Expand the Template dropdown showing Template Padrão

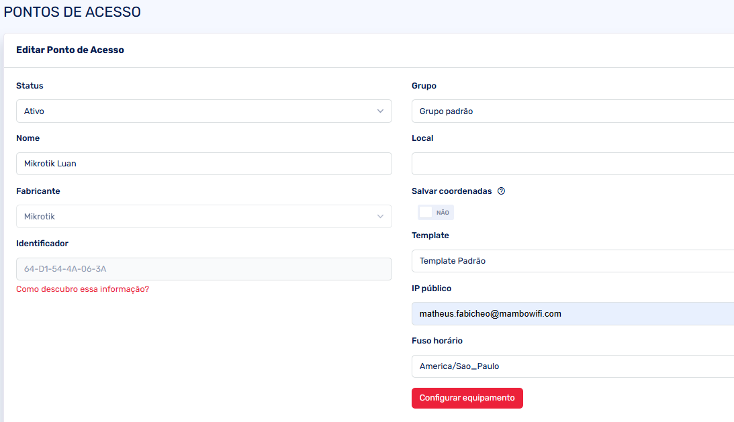point(571,261)
